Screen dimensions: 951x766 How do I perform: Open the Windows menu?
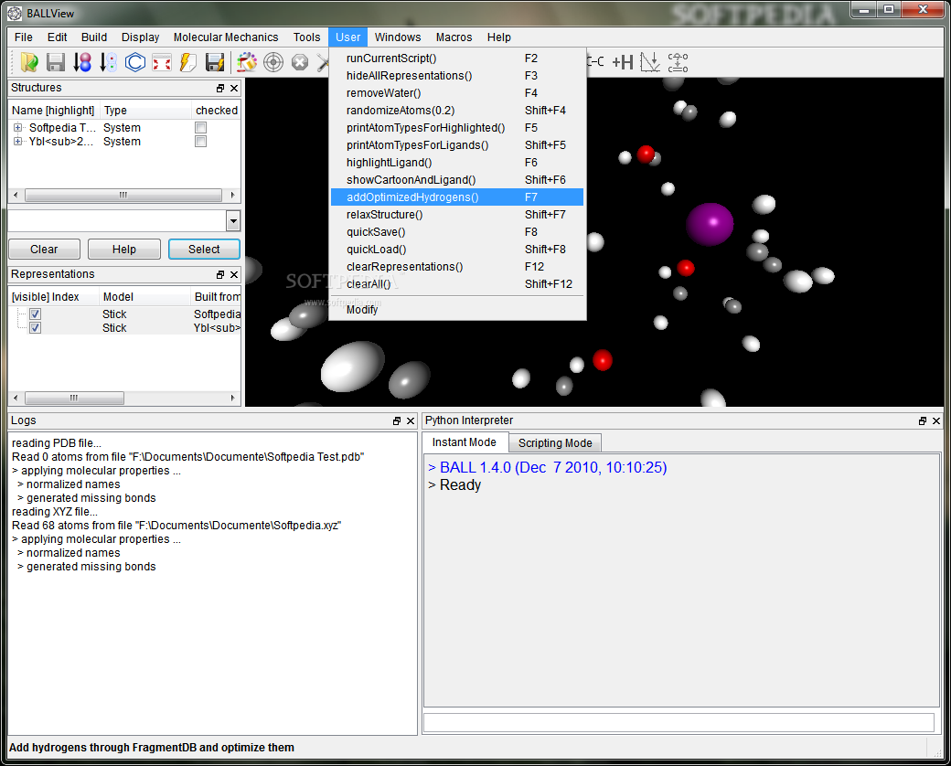coord(398,37)
